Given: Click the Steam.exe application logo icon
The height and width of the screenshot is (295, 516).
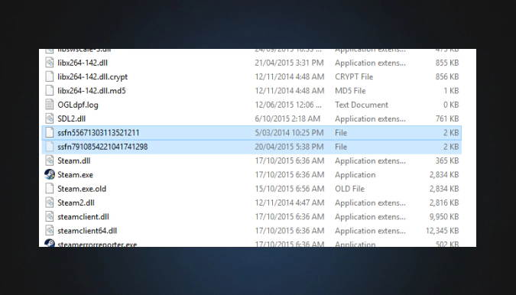Looking at the screenshot, I should (x=50, y=175).
